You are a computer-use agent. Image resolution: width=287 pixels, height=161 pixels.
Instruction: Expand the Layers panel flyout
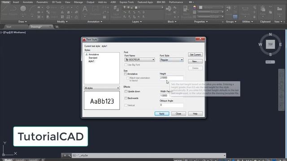[137, 21]
